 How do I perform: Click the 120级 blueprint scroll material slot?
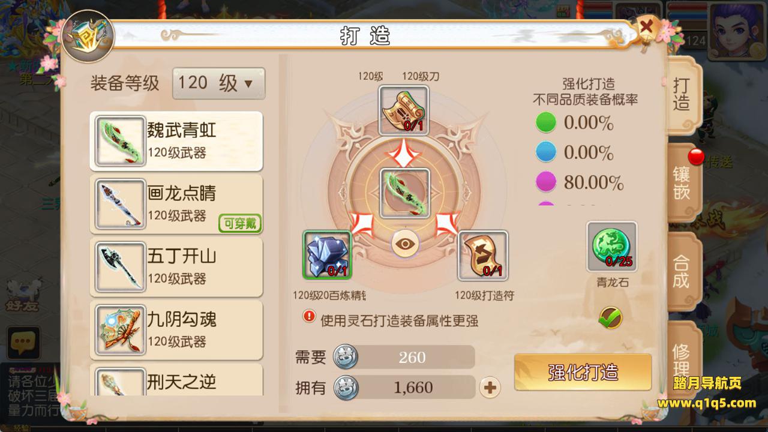404,110
